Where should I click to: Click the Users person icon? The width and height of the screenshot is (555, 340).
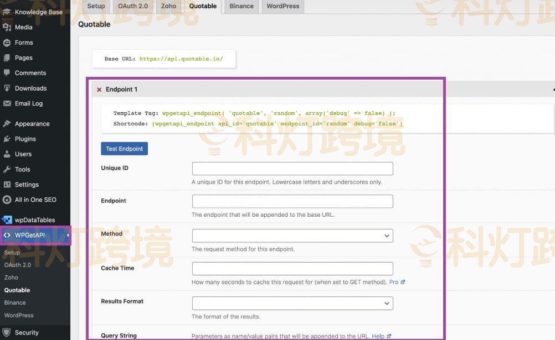[x=7, y=154]
